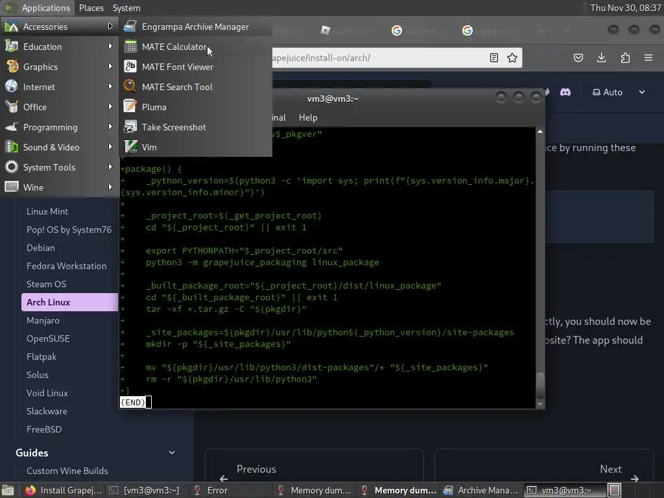Click the MATE Calculator icon
Image resolution: width=664 pixels, height=498 pixels.
(130, 47)
